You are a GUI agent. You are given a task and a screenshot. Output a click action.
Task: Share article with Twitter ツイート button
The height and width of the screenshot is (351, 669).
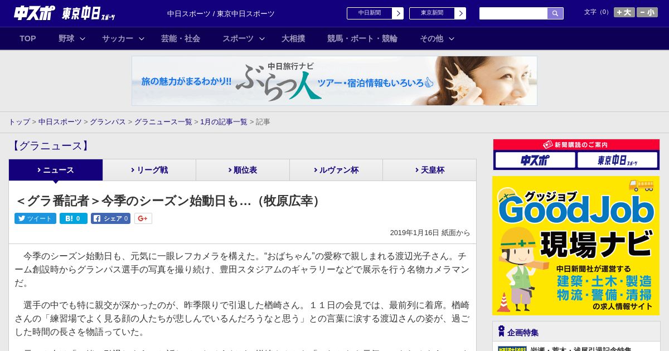tap(36, 218)
